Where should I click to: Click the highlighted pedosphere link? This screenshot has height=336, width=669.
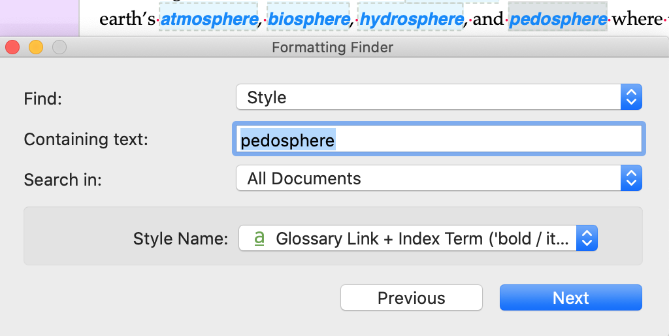(x=558, y=19)
